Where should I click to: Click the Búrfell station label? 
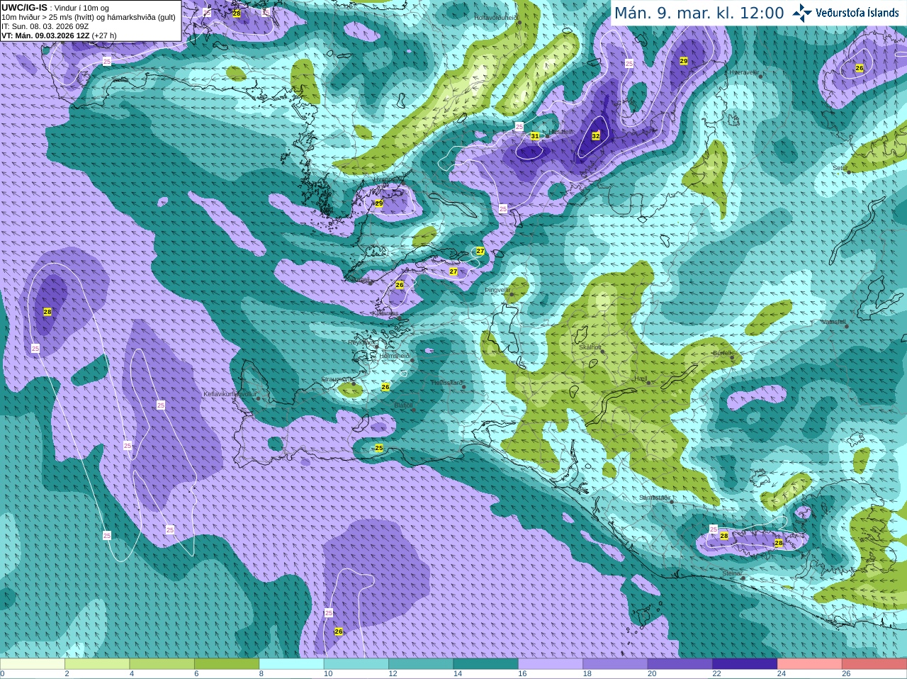pyautogui.click(x=722, y=352)
